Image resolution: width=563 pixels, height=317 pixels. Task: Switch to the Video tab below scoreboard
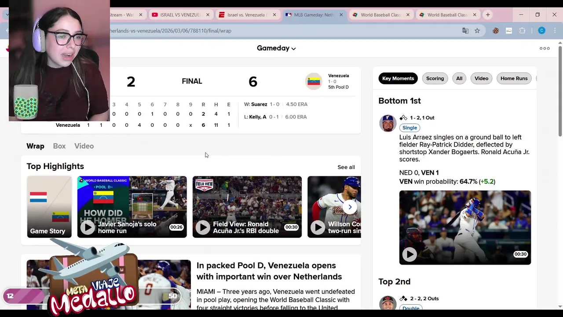coord(84,146)
